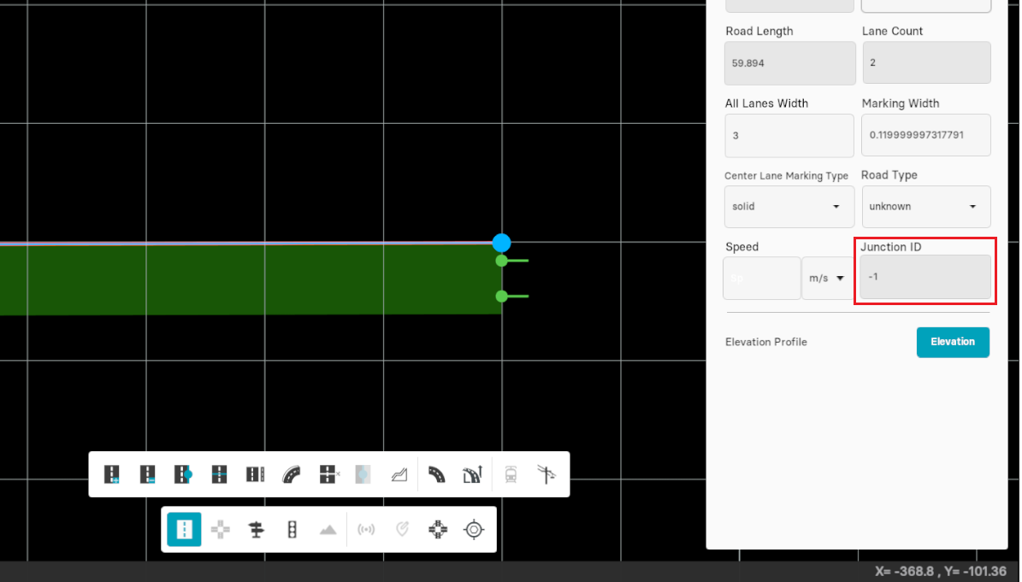Select the add road tool icon

pyautogui.click(x=112, y=474)
